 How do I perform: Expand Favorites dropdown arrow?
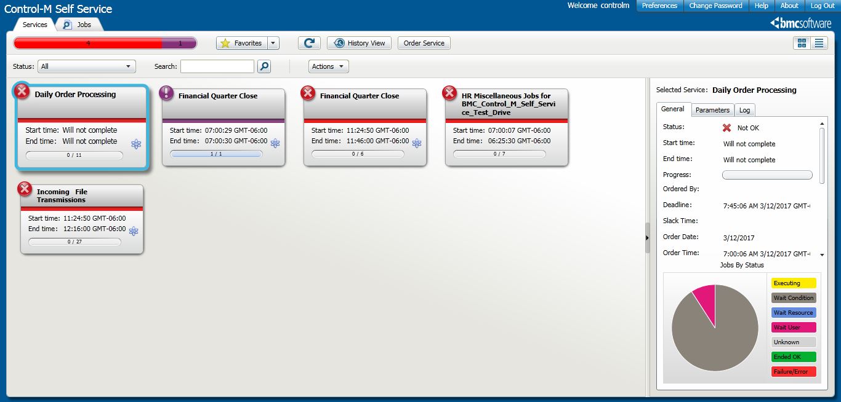(273, 43)
